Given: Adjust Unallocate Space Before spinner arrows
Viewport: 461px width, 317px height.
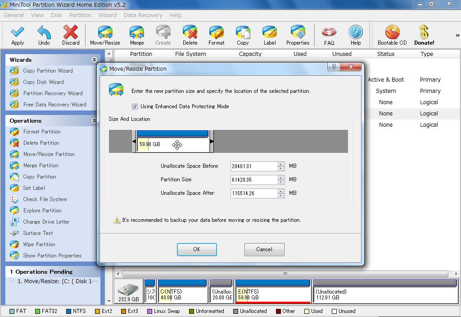Looking at the screenshot, I should (x=281, y=166).
